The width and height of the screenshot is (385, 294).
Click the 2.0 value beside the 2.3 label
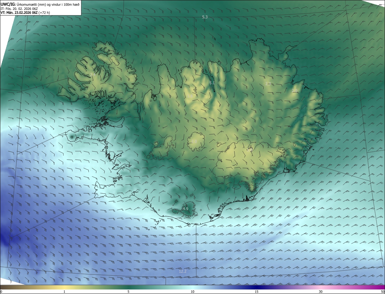coord(294,90)
